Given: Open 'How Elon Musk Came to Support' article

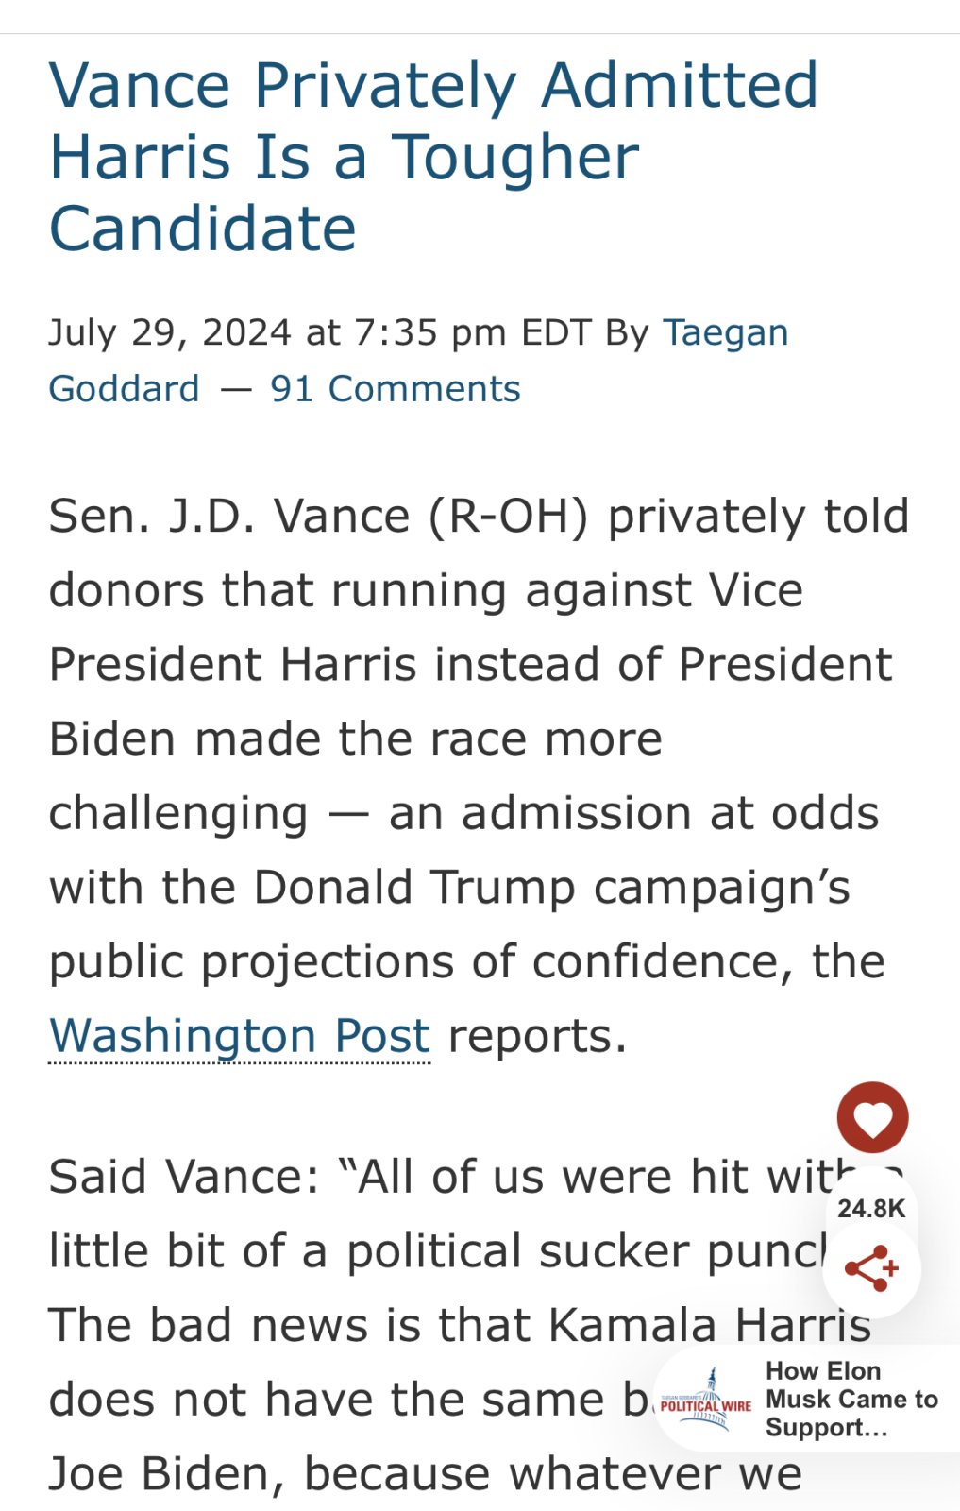Looking at the screenshot, I should click(x=851, y=1399).
